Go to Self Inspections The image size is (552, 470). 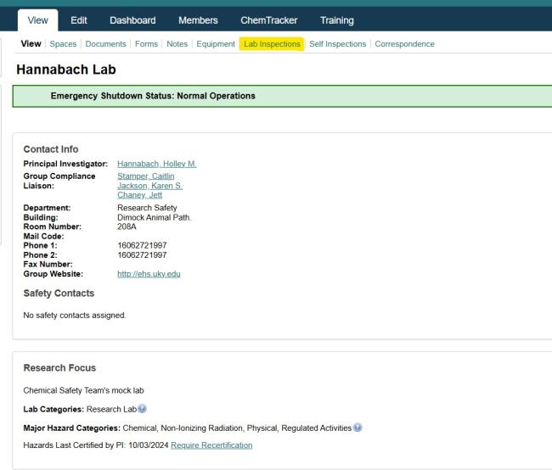[x=337, y=44]
